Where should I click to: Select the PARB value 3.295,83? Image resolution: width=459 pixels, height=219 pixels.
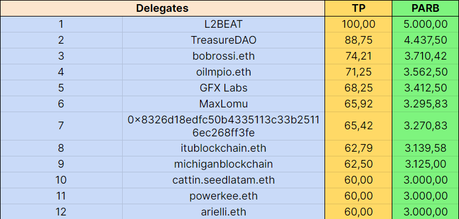(425, 104)
